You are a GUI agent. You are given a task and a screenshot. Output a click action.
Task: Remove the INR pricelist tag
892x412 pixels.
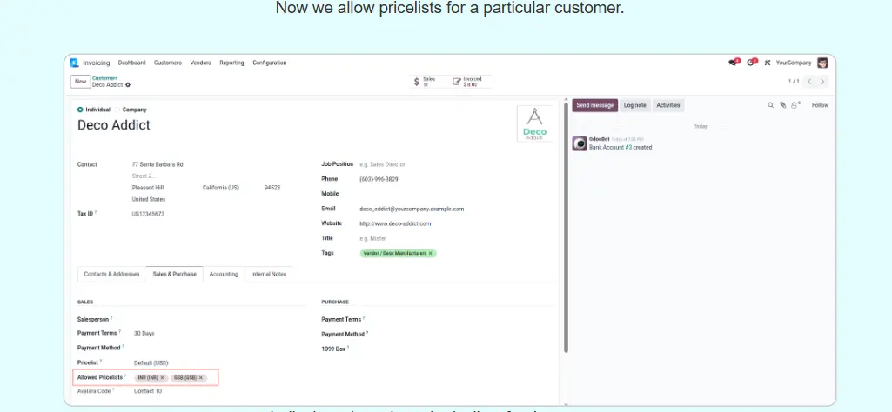click(x=163, y=378)
